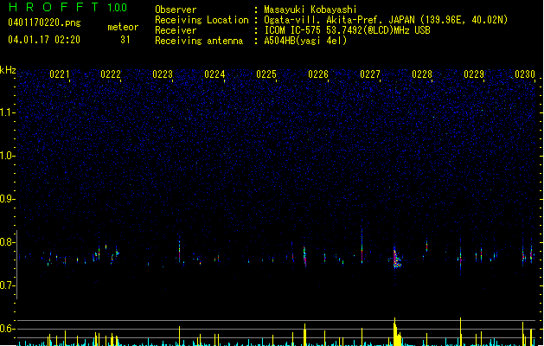544x346 pixels.
Task: Select the 0227 time marker
Action: (x=370, y=74)
